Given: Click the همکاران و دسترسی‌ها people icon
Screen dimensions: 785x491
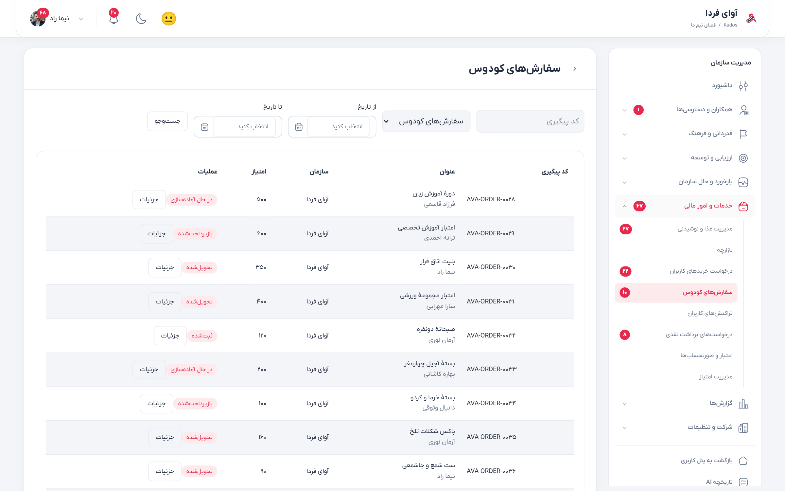Looking at the screenshot, I should 744,110.
